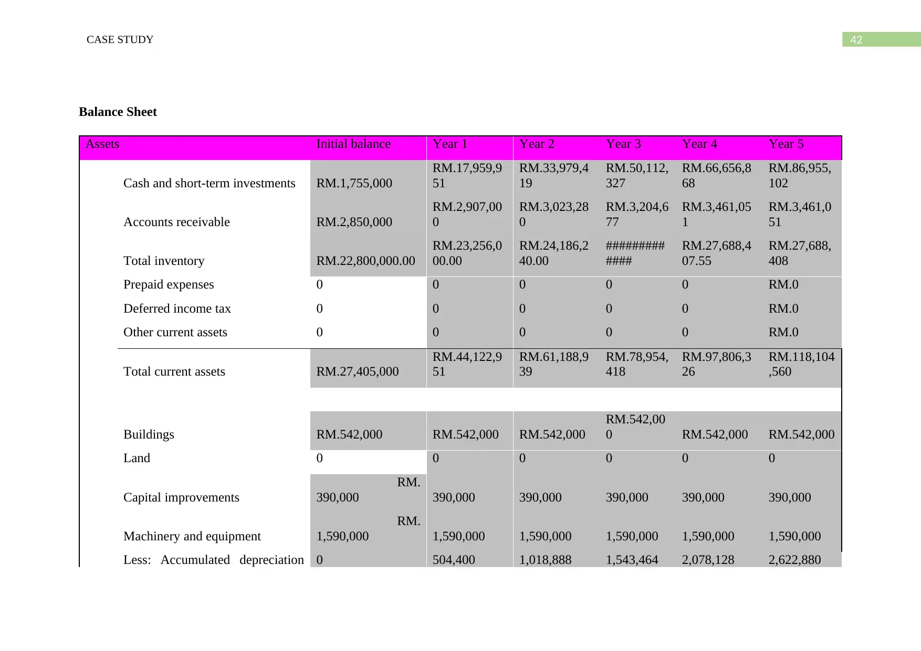Click Year 2 accumulated depreciation 1,018,888
This screenshot has width=921, height=651.
[x=545, y=560]
